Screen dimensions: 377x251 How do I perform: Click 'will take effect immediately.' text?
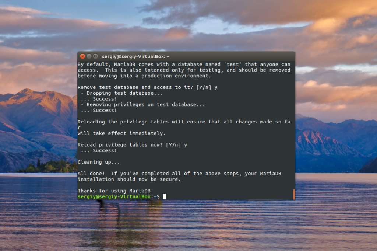click(x=121, y=133)
